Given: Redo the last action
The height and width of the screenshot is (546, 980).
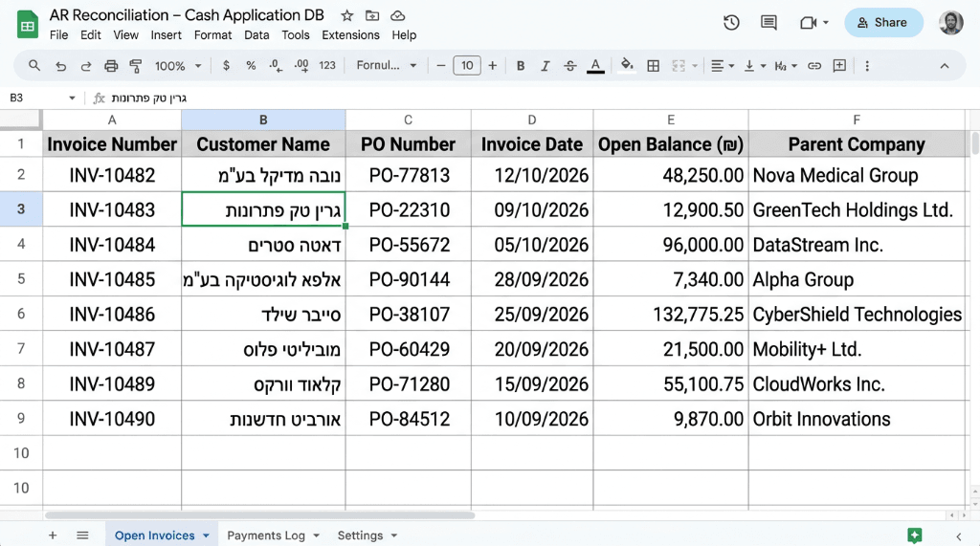Looking at the screenshot, I should [85, 66].
